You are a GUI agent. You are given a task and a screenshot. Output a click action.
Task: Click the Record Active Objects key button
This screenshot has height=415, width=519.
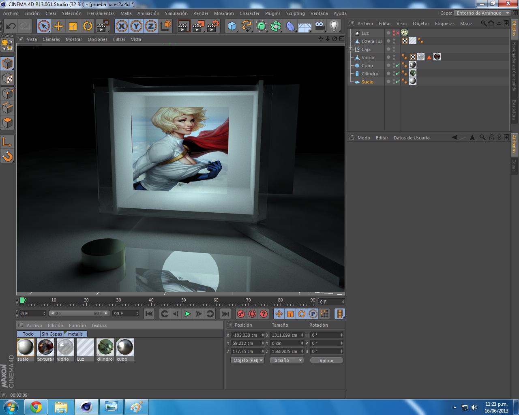(x=241, y=314)
